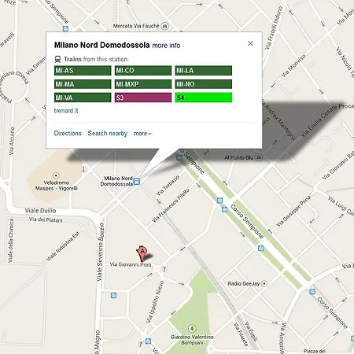
Task: Expand the 'more' dropdown in popup
Action: point(142,134)
